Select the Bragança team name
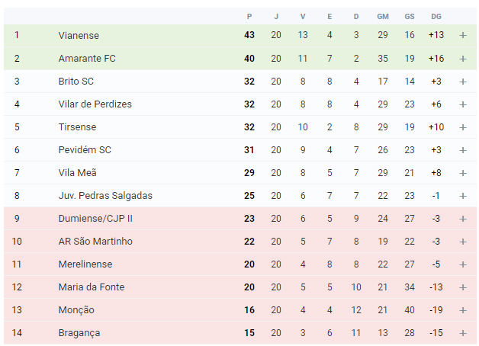 pos(79,333)
